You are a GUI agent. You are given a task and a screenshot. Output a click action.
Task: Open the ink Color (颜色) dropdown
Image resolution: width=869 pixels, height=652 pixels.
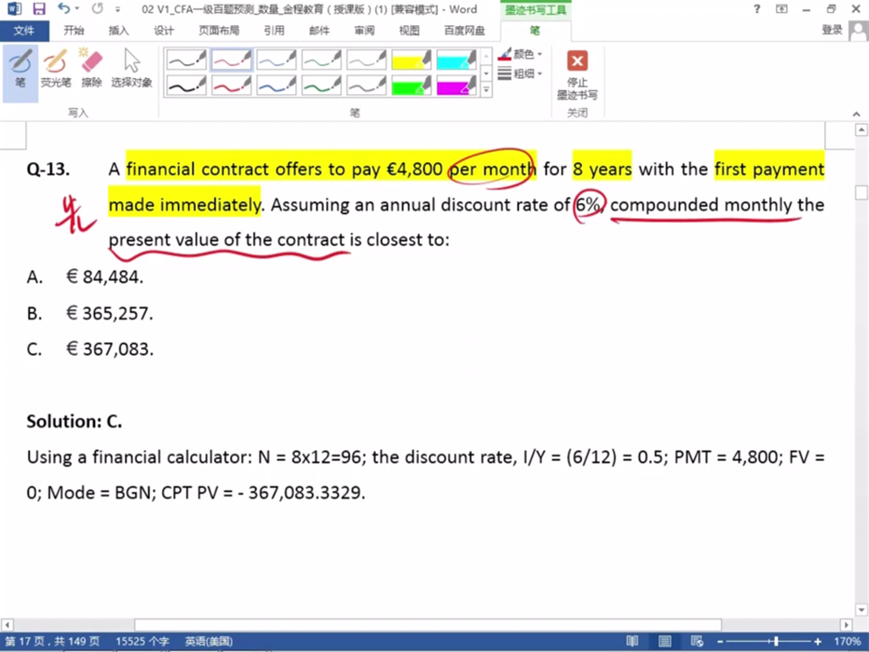521,53
